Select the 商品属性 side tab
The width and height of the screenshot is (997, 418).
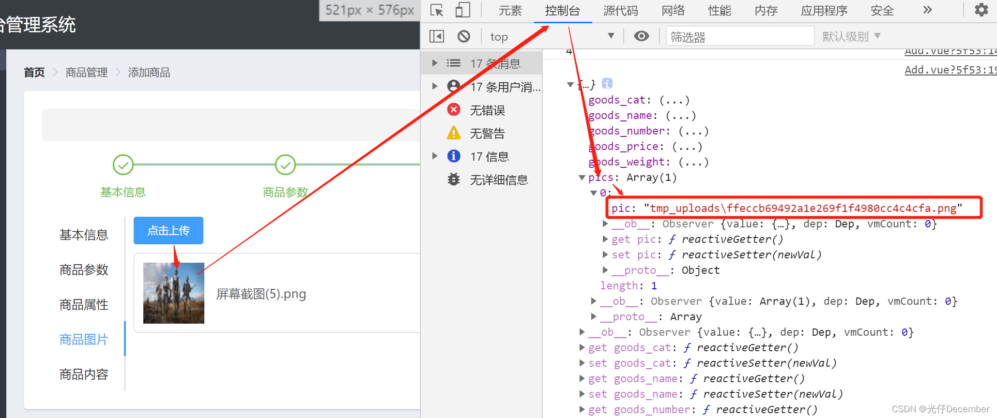(84, 305)
